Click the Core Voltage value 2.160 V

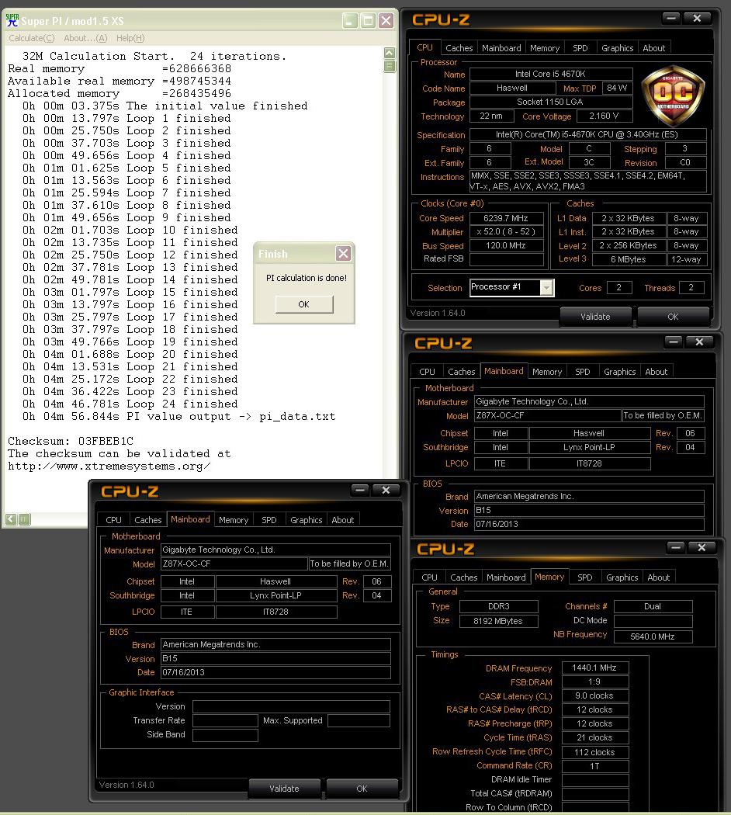click(x=604, y=116)
